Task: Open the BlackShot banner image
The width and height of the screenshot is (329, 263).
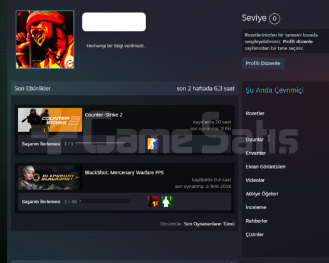Action: (50, 178)
